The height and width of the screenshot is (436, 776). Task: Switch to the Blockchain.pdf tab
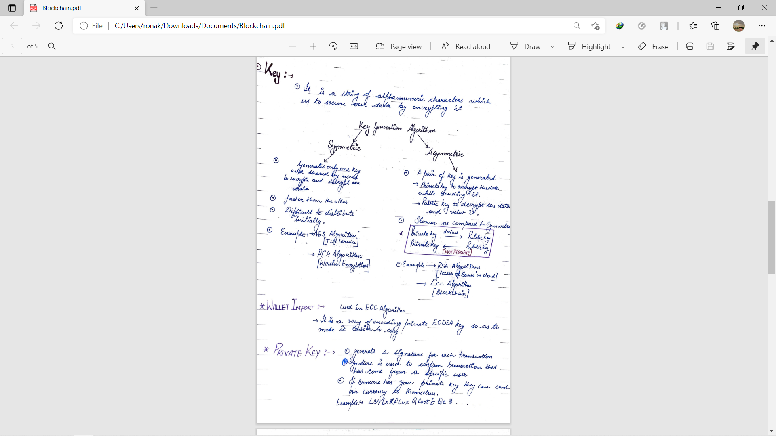(x=81, y=8)
